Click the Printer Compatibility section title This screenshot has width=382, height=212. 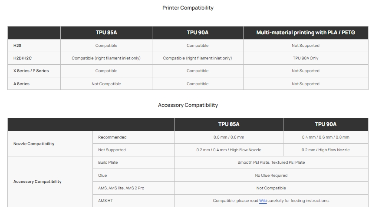(x=188, y=8)
